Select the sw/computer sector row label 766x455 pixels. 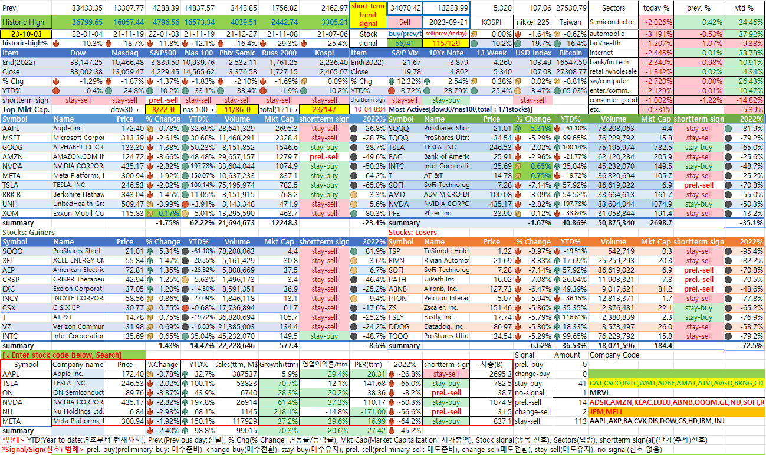click(614, 81)
